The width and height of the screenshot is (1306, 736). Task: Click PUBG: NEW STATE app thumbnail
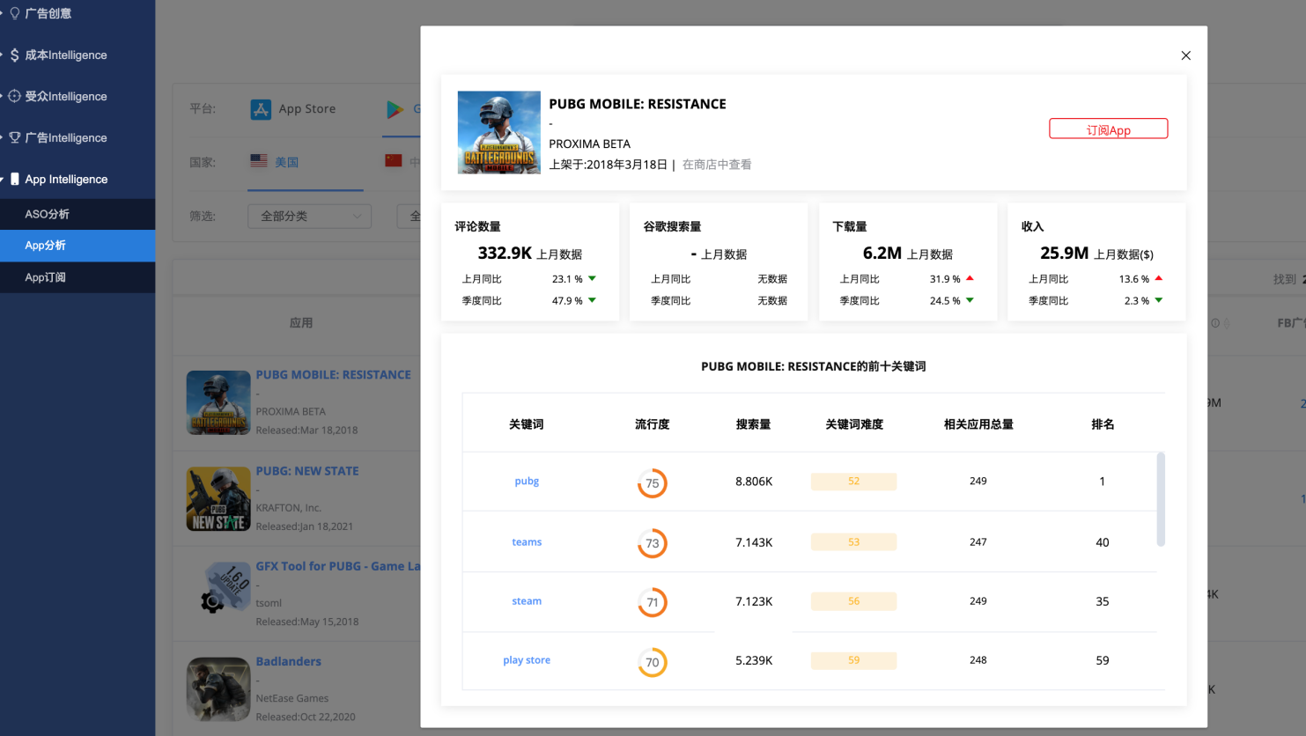218,499
